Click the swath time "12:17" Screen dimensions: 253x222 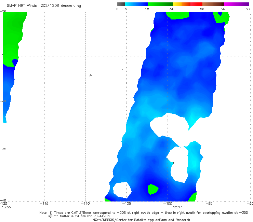click(177, 207)
